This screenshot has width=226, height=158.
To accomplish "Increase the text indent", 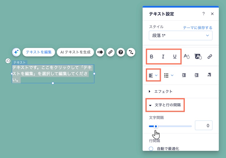I will pos(196,75).
